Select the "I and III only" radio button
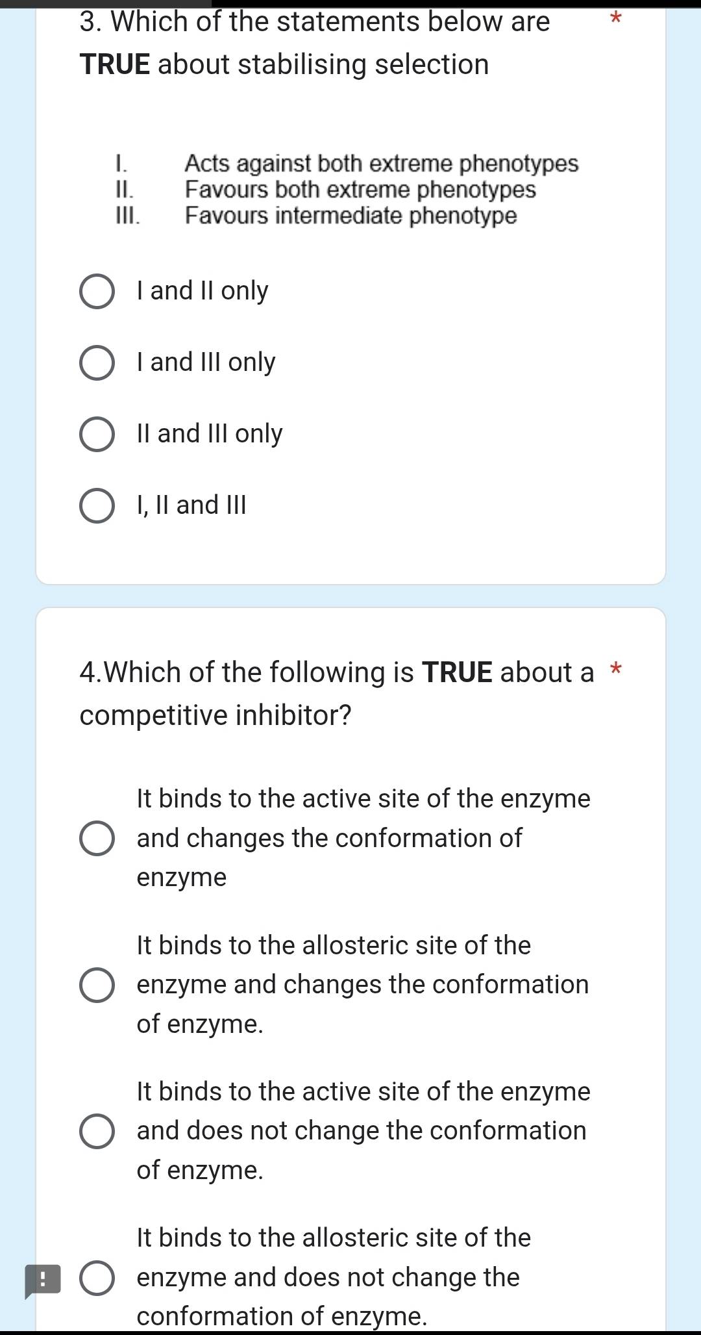 tap(97, 363)
